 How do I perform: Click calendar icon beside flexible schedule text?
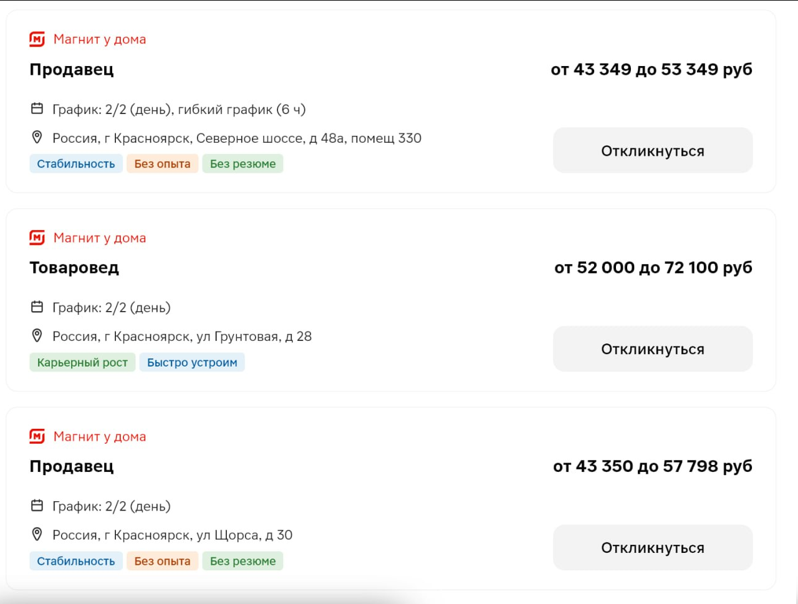tap(37, 108)
